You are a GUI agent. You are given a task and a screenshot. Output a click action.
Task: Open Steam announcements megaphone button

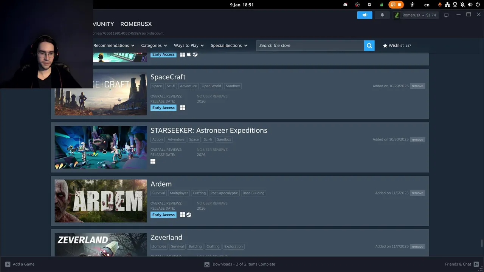365,15
